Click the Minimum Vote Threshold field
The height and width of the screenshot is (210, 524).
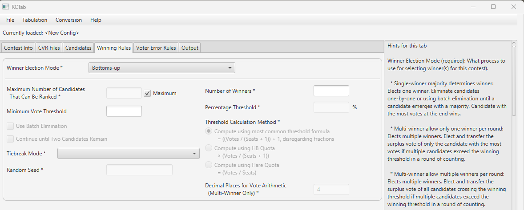pos(124,111)
